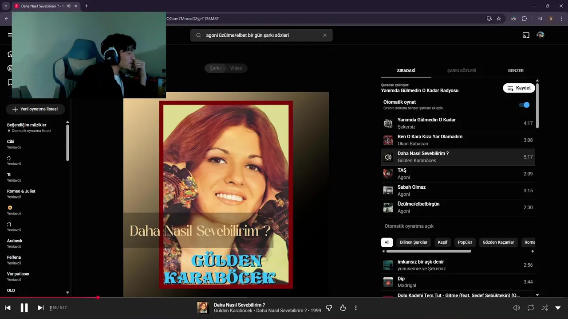
Task: Select the Keşif filter chip
Action: [442, 242]
